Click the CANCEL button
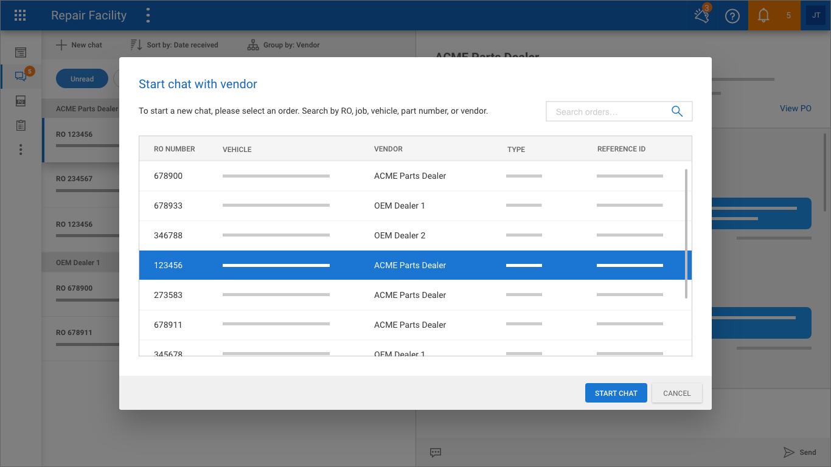This screenshot has height=467, width=831. 677,393
